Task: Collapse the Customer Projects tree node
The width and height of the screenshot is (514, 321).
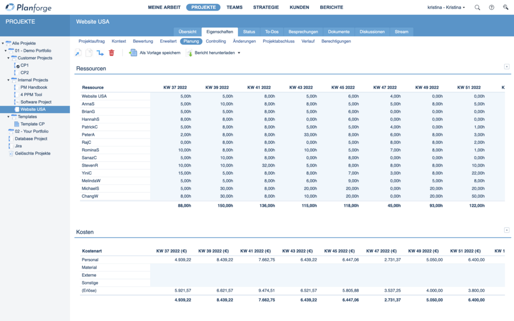Action: 9,58
